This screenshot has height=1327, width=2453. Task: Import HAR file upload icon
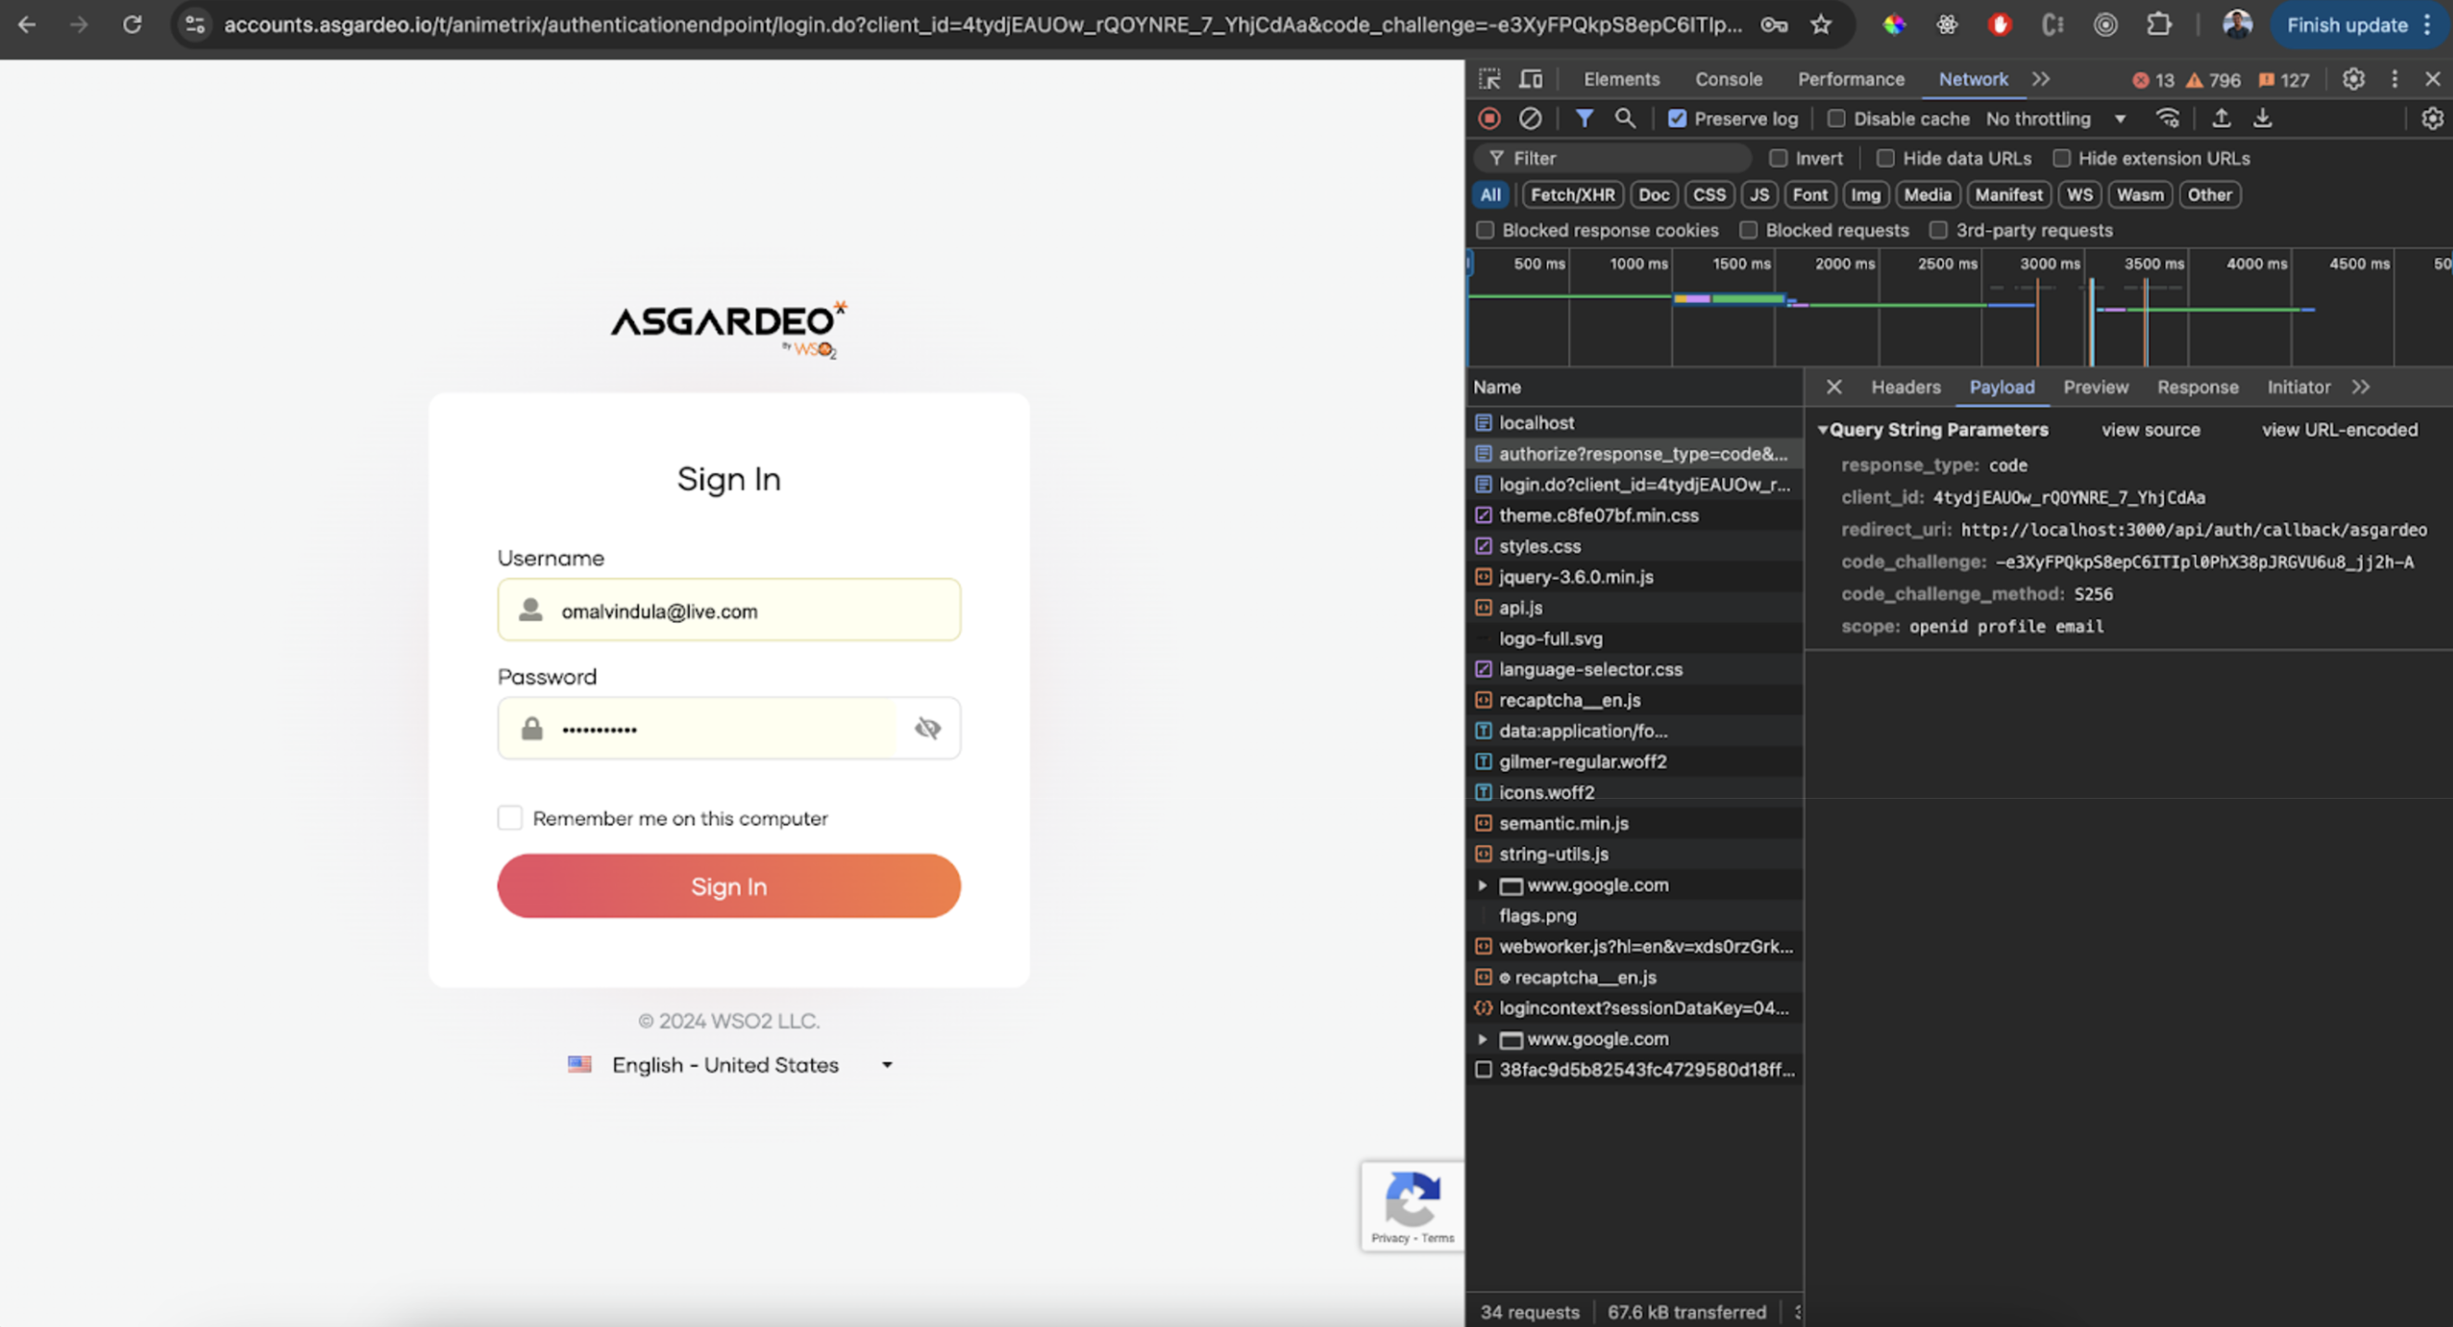[x=2220, y=118]
